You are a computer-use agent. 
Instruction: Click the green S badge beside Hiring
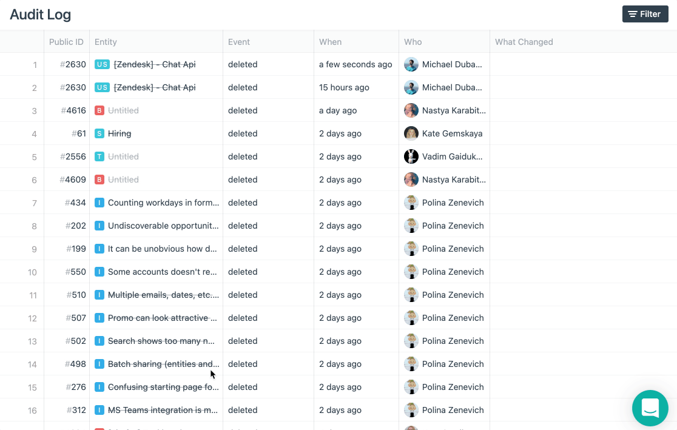coord(99,133)
